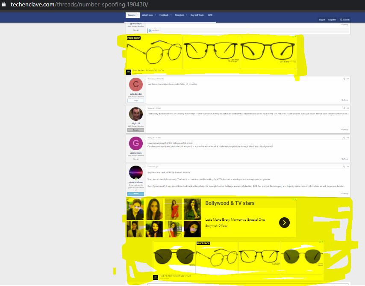
Task: Click the Wikipedia Caller ID spoofing link
Action: (x=175, y=84)
